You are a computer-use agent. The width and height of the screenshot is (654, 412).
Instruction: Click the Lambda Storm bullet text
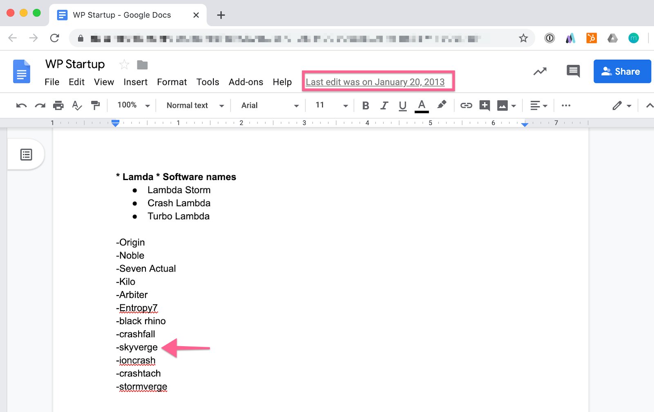click(179, 190)
